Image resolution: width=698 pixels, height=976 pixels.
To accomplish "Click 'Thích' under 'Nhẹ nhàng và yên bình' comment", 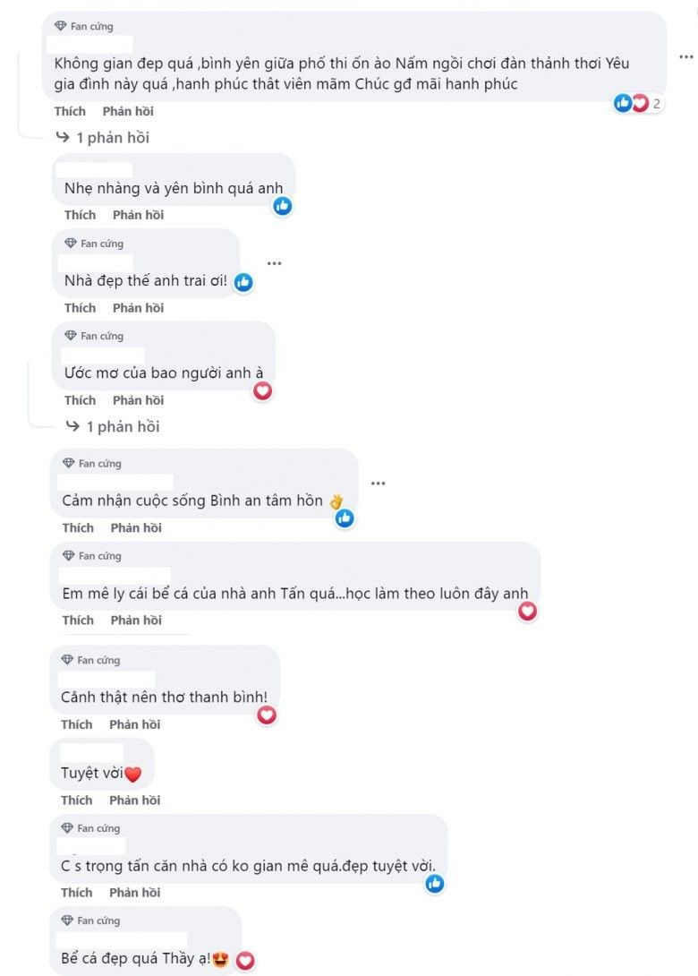I will coord(80,215).
